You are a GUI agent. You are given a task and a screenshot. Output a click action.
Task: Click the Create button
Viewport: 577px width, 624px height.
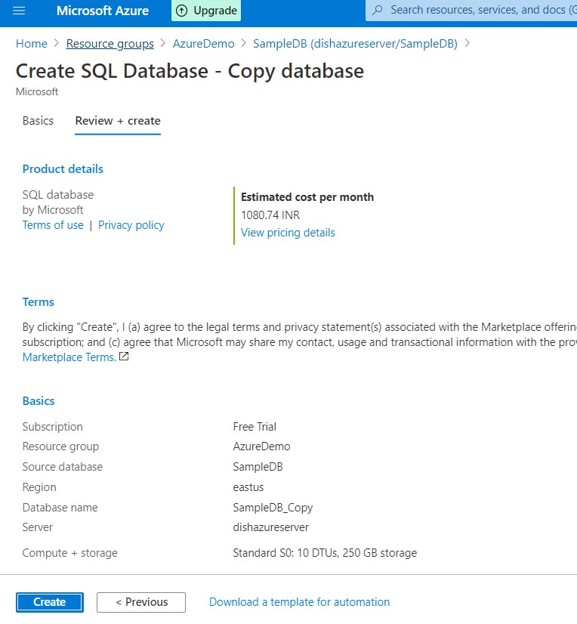click(50, 602)
